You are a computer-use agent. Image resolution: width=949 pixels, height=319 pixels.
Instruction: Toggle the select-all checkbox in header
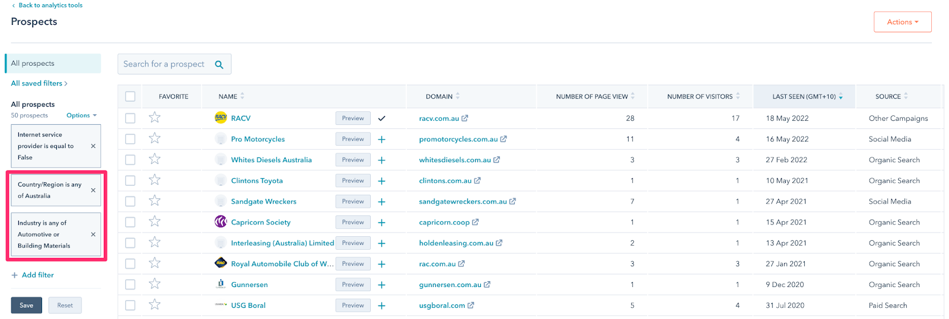point(130,96)
